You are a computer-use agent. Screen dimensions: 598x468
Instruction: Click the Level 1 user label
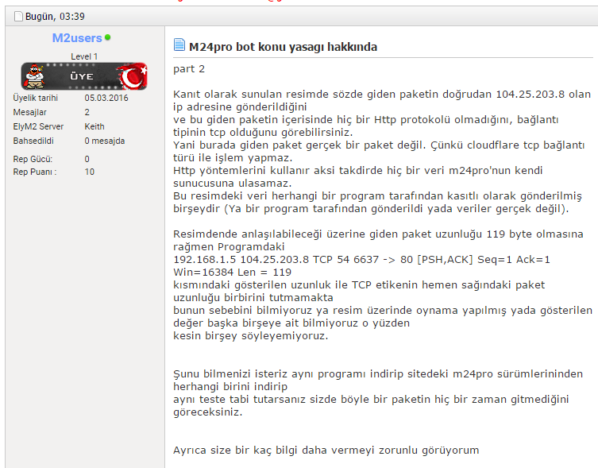[84, 56]
